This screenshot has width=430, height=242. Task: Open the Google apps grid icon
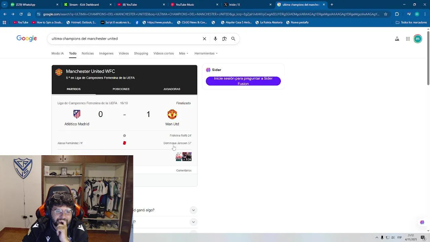click(x=407, y=39)
